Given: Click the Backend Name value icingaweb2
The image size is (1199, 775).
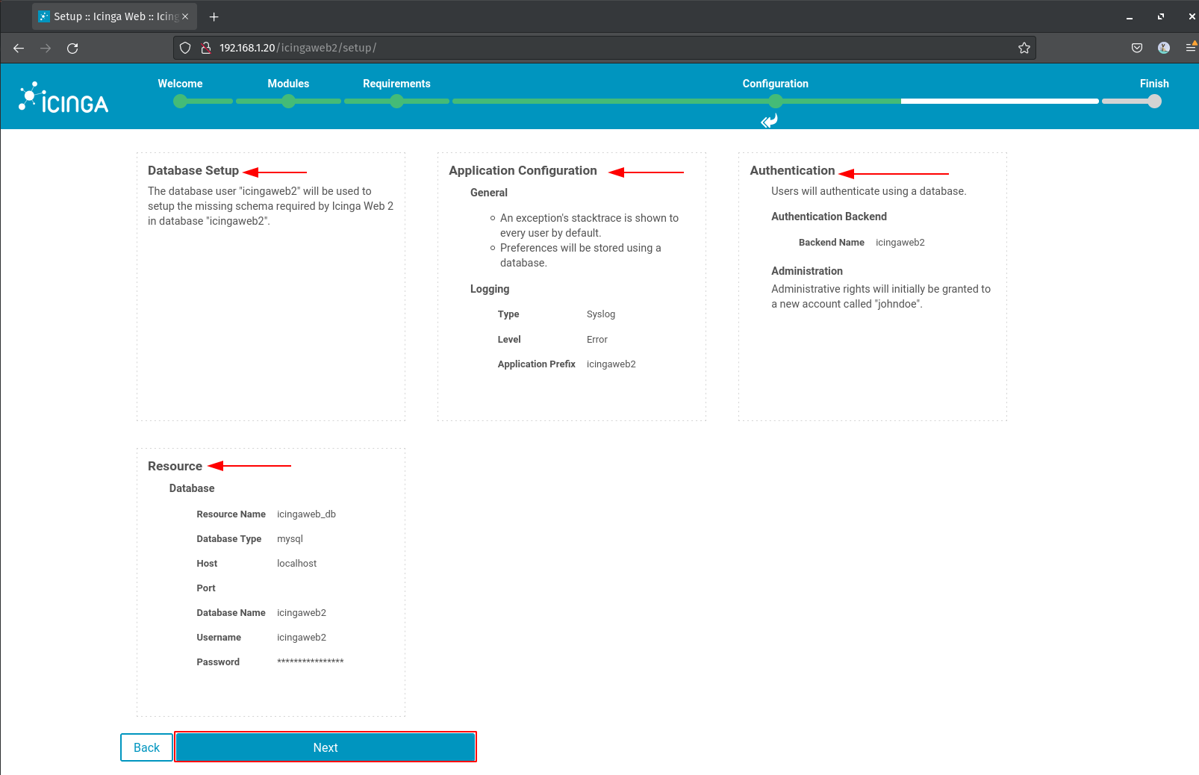Looking at the screenshot, I should 900,243.
